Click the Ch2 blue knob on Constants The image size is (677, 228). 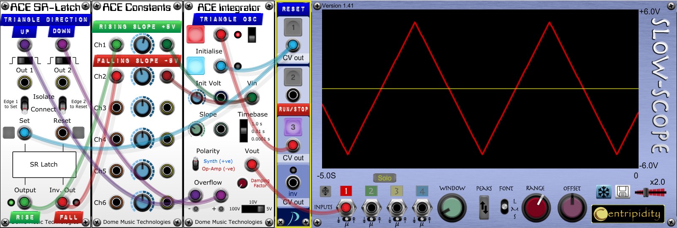142,76
